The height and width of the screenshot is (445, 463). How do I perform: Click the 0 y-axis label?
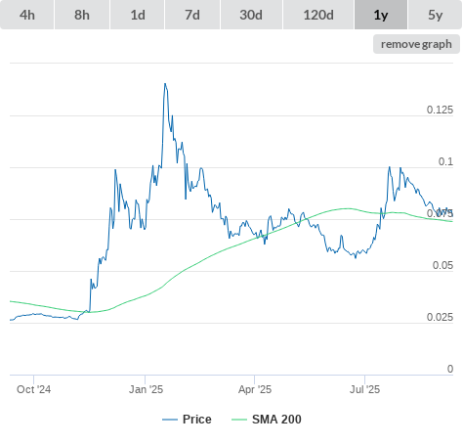(x=450, y=369)
